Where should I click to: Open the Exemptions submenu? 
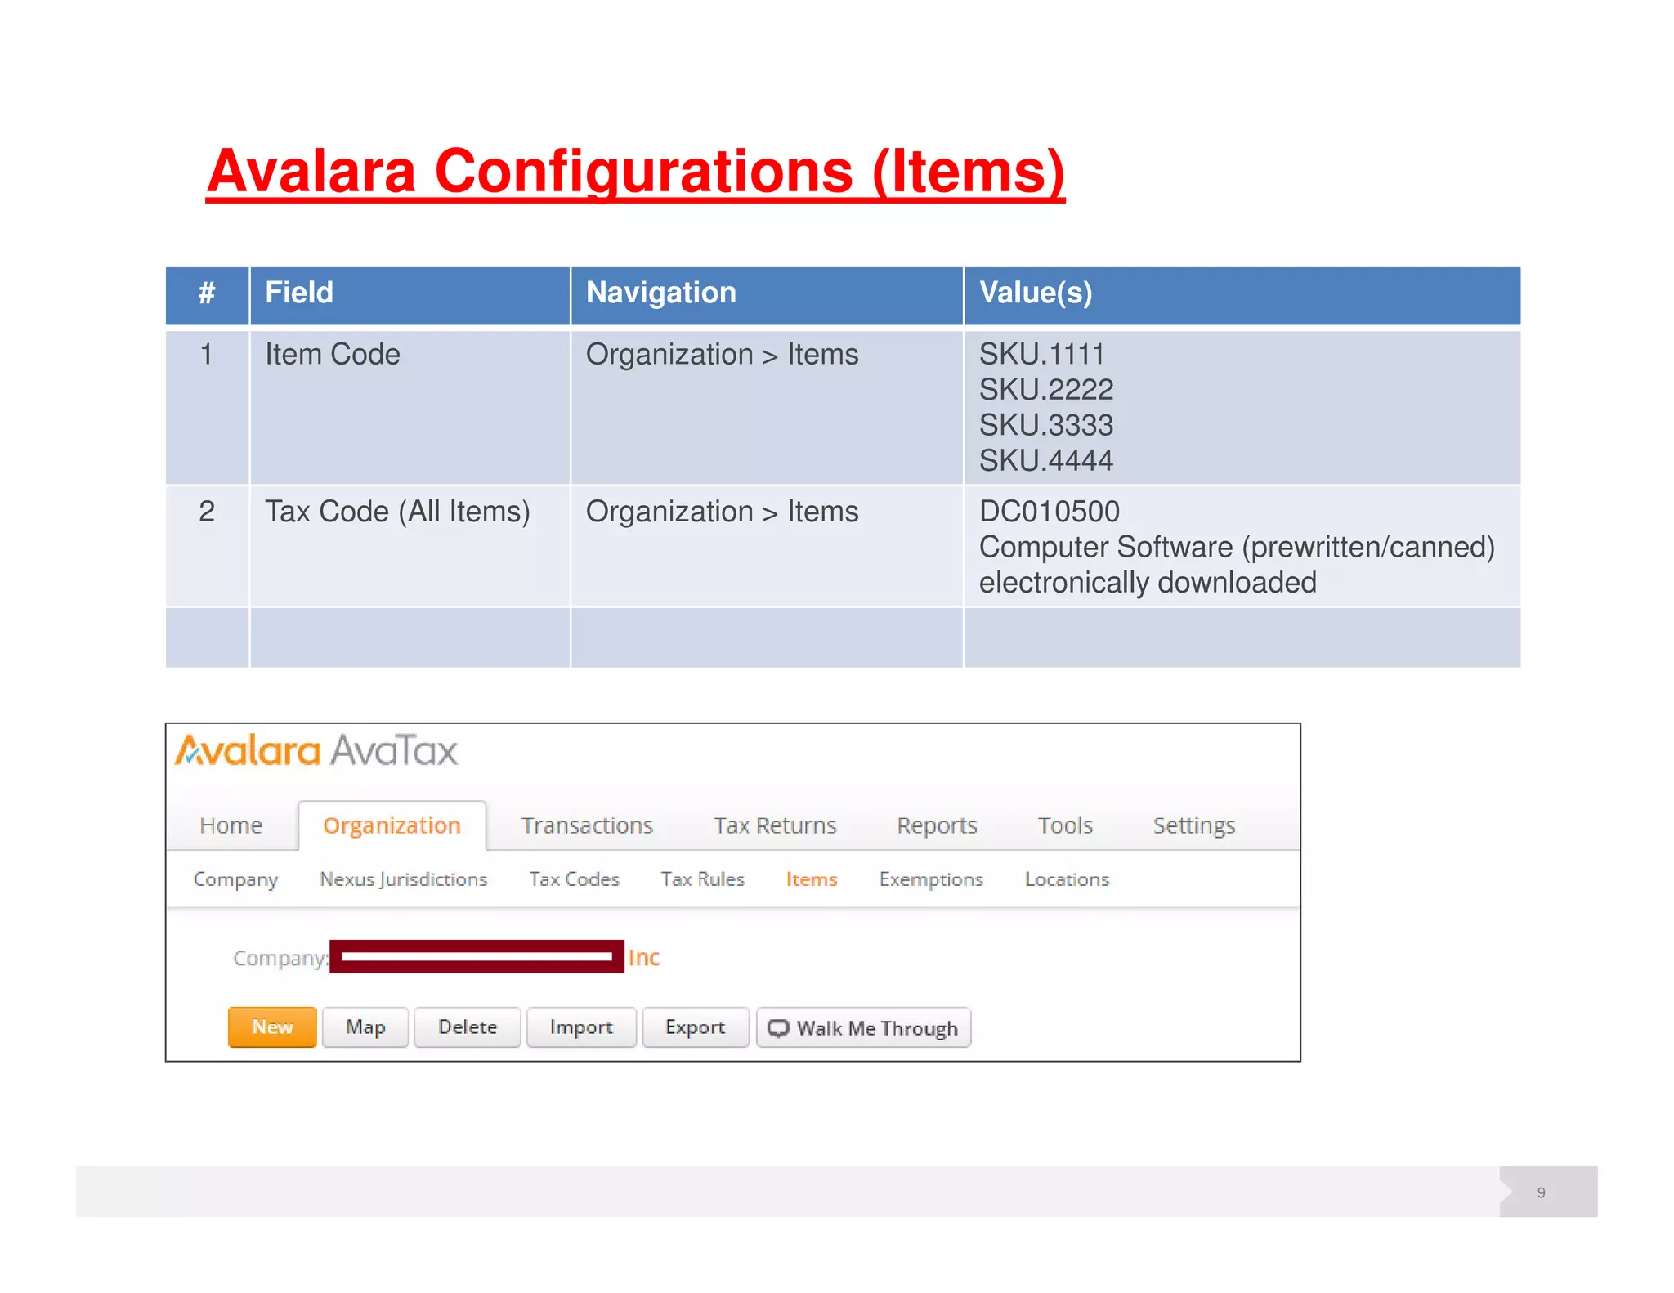click(x=931, y=879)
